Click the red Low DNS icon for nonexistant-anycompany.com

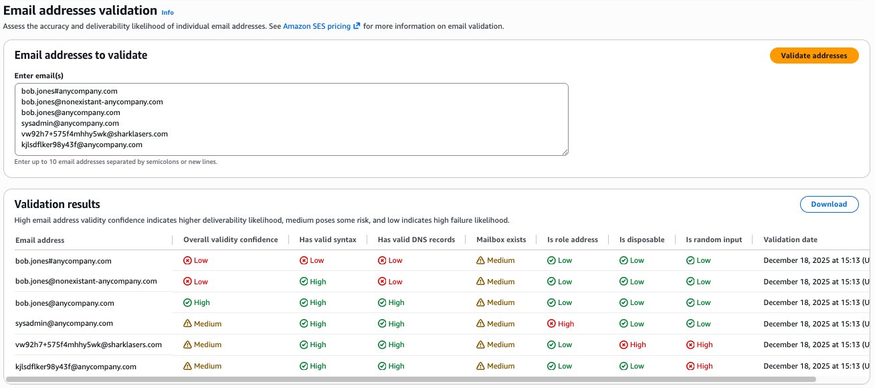coord(382,282)
